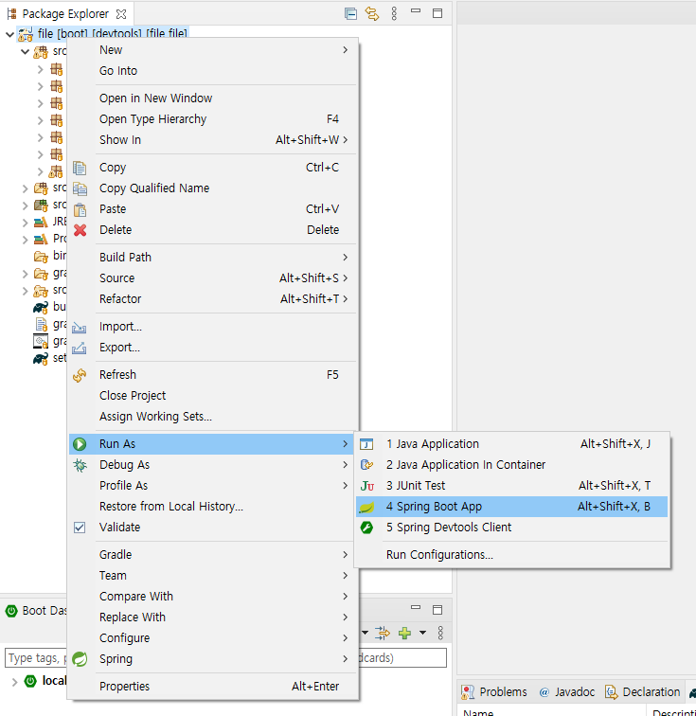Close the Package Explorer tab
Viewport: 696px width, 716px height.
click(121, 14)
